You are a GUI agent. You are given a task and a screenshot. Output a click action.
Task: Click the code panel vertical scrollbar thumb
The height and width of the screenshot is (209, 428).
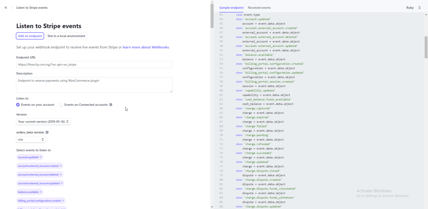point(426,47)
